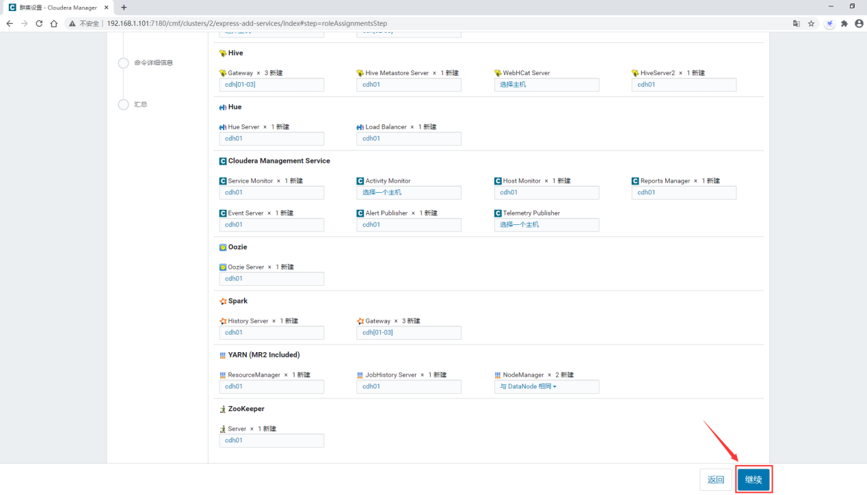Click the NodeManager role icon
Screen dimensions: 867x495
(498, 375)
